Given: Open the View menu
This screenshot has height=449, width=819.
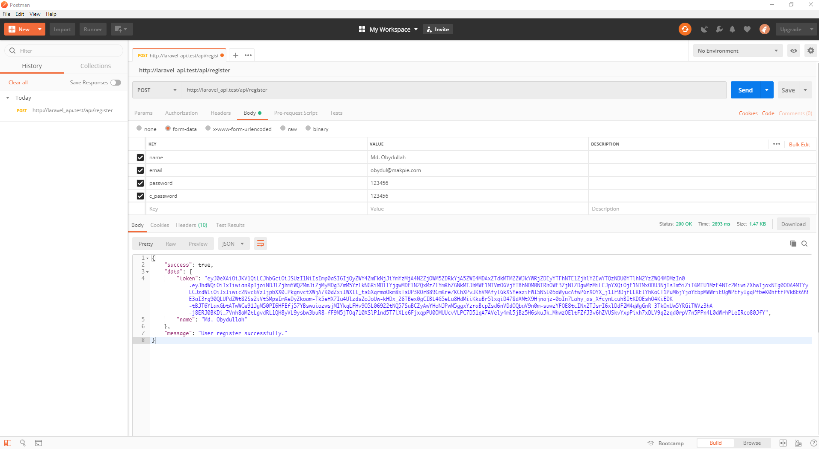Looking at the screenshot, I should (35, 14).
